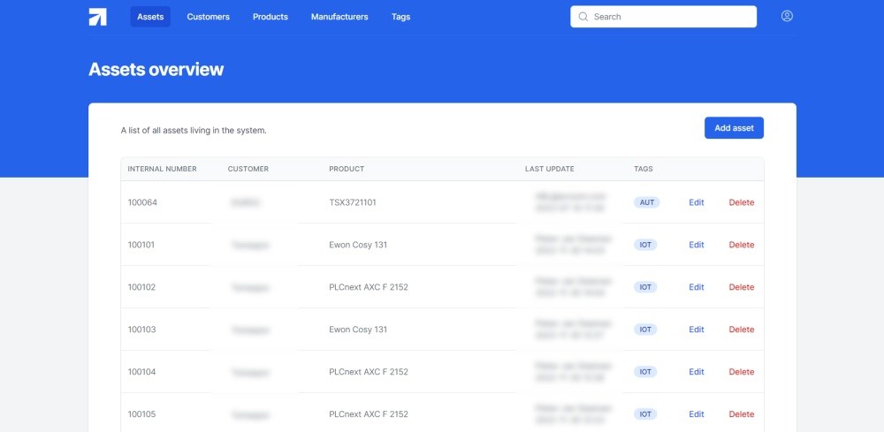Edit asset 100101
This screenshot has width=884, height=432.
(697, 245)
